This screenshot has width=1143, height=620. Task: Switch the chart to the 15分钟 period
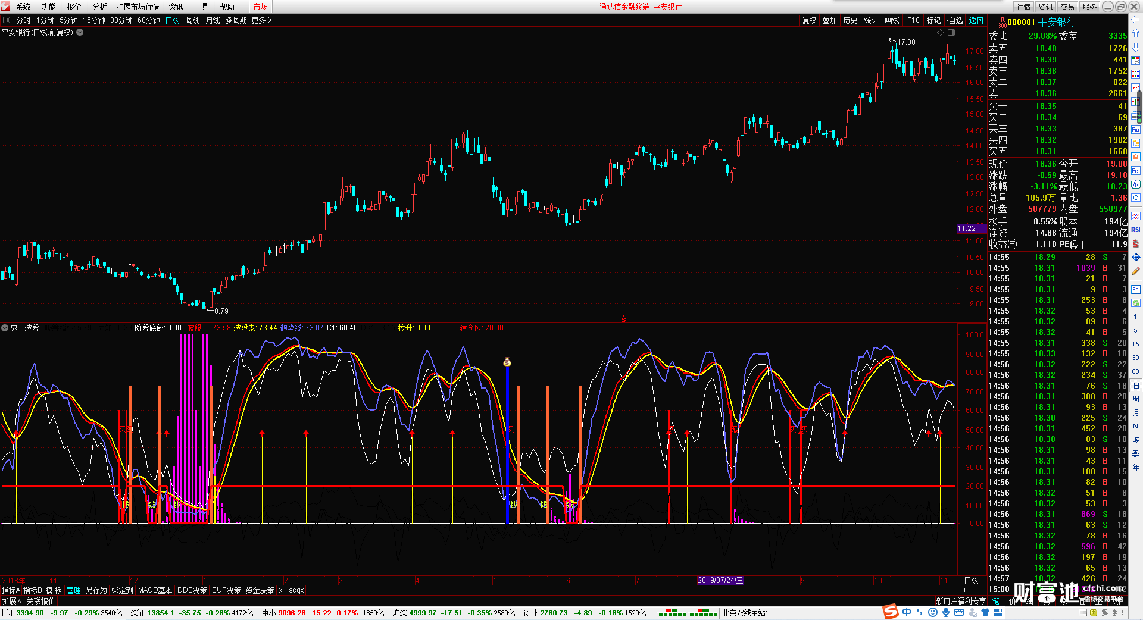(94, 20)
